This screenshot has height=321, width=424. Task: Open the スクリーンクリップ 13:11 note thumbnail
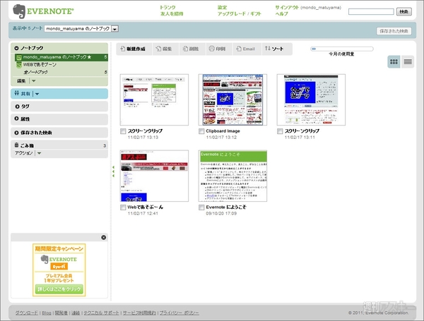(311, 99)
